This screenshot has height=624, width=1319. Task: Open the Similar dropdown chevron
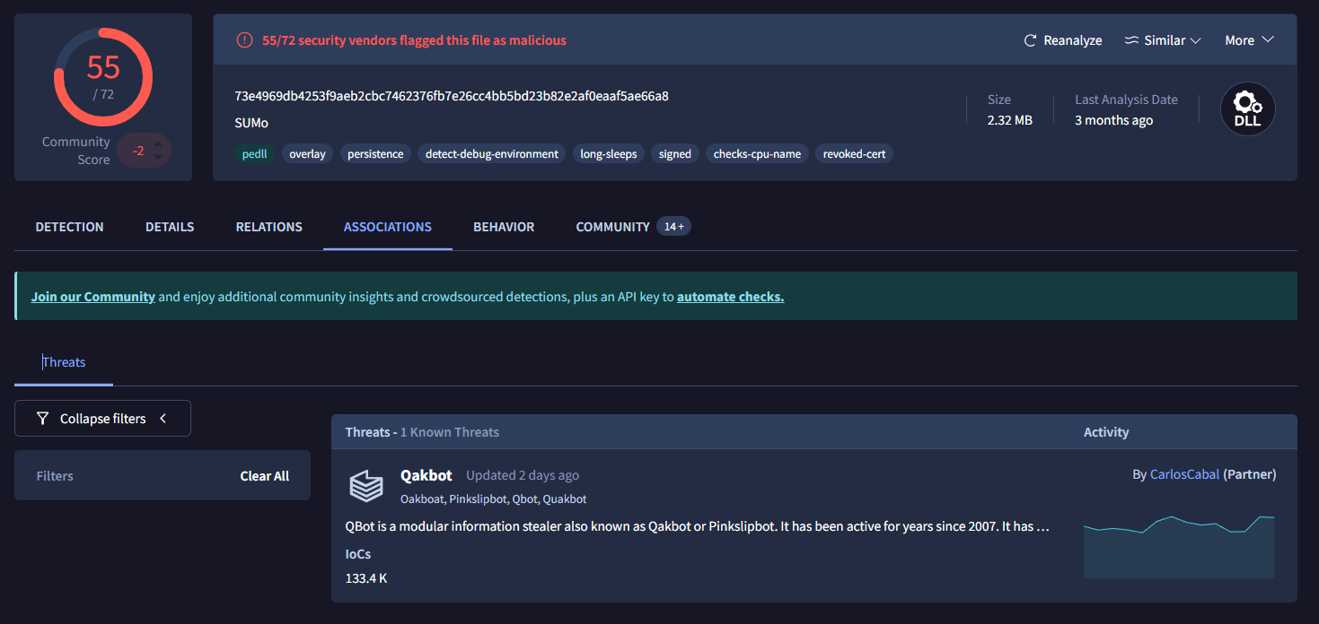point(1195,40)
